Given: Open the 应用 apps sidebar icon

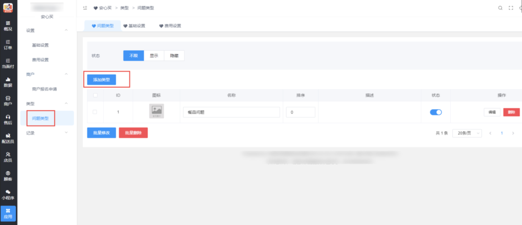Looking at the screenshot, I should (8, 213).
